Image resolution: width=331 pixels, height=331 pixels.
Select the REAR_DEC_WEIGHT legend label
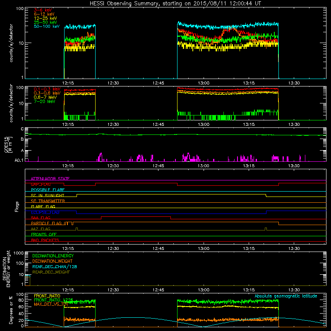(x=51, y=272)
